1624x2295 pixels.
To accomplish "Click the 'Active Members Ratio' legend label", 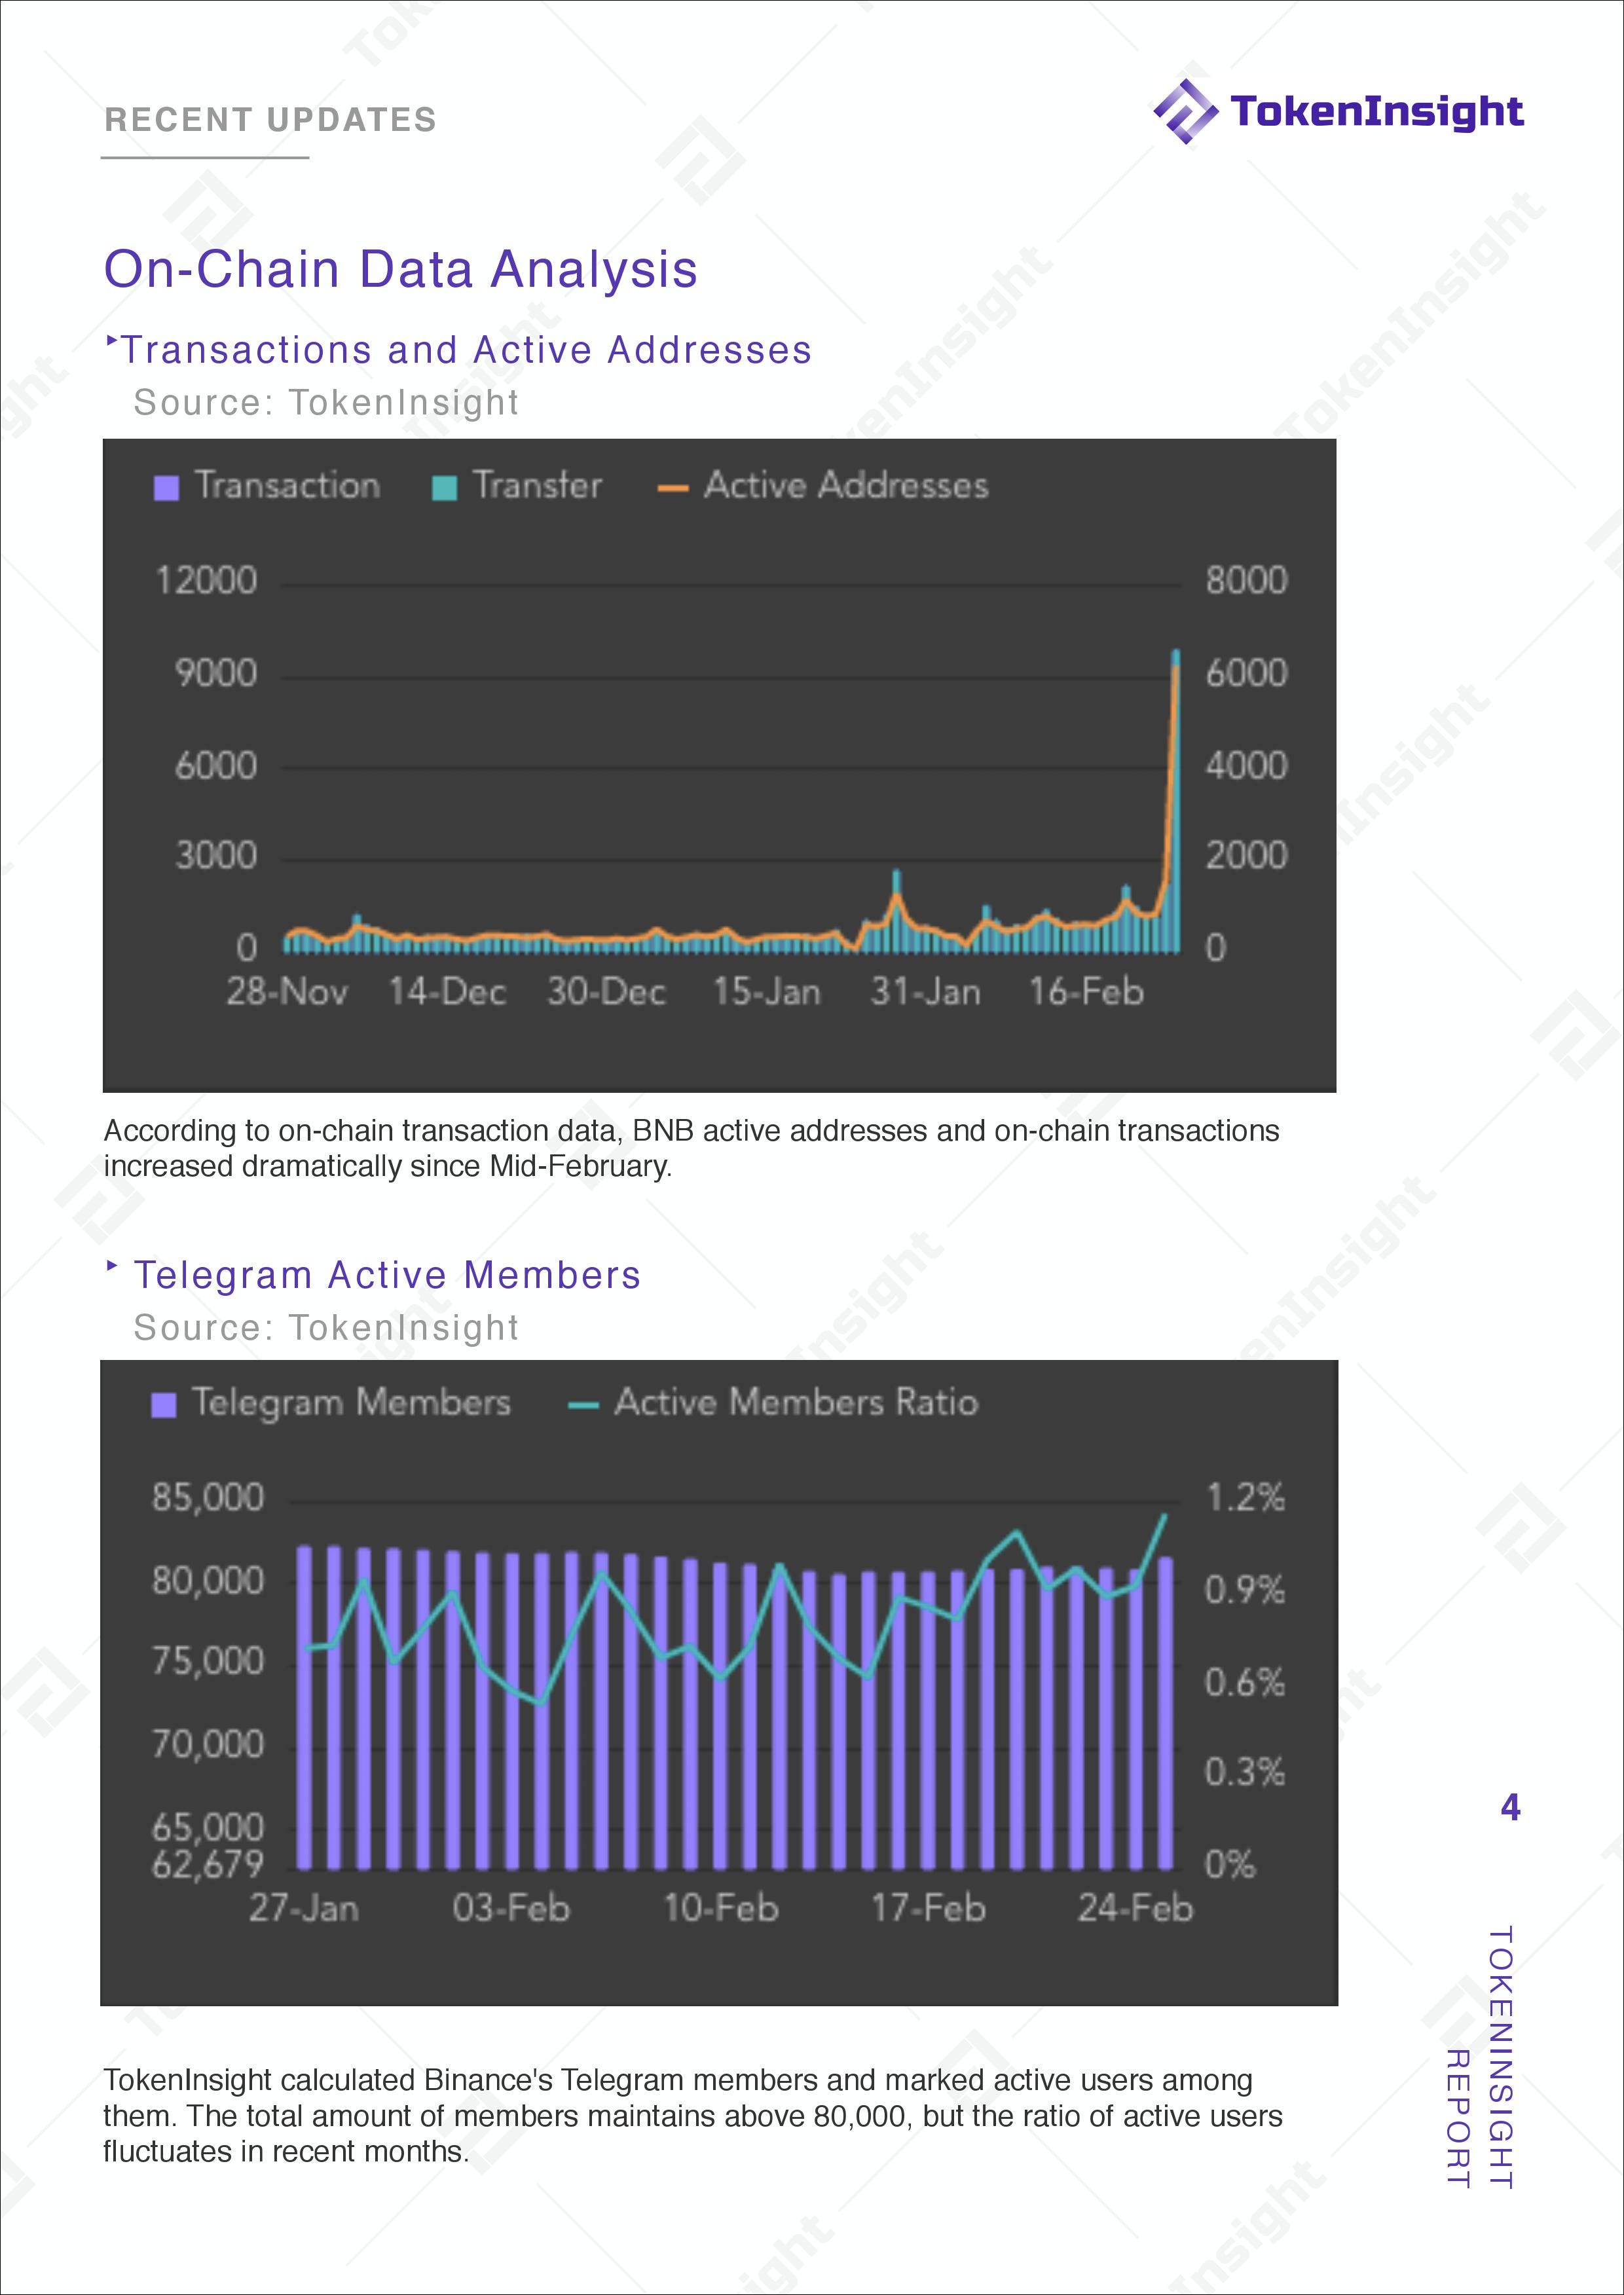I will [x=796, y=1402].
